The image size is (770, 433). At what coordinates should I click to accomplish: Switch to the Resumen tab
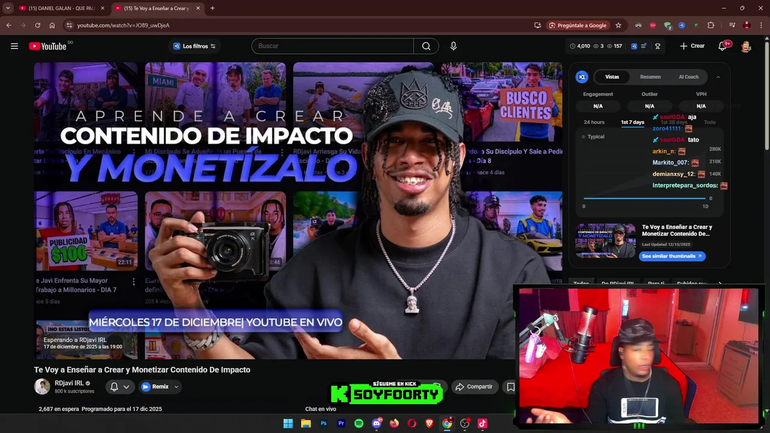point(650,77)
